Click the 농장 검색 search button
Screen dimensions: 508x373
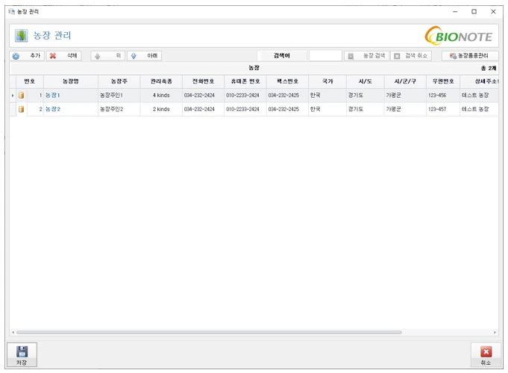pyautogui.click(x=366, y=56)
